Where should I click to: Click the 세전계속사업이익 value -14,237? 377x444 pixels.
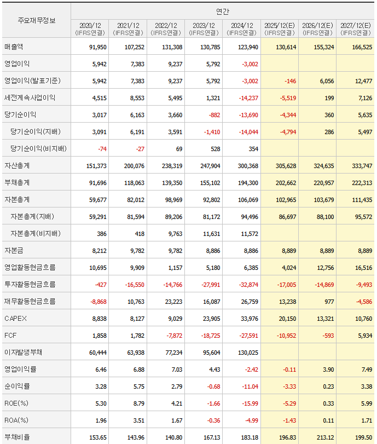point(248,98)
